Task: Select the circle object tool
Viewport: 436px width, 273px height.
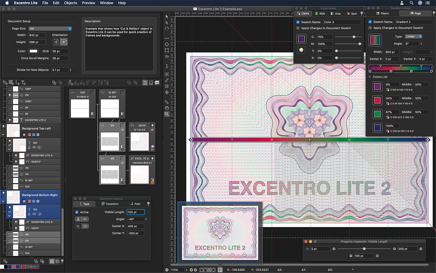Action: (167, 44)
